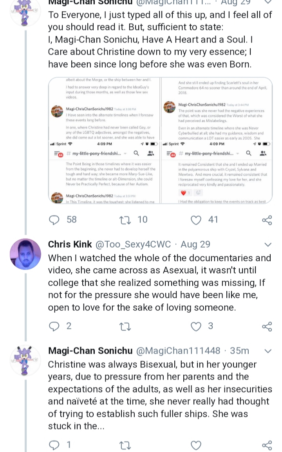Open the @Too_Sexy4CWC handle link
Viewport: 282px width, 452px height.
point(133,244)
